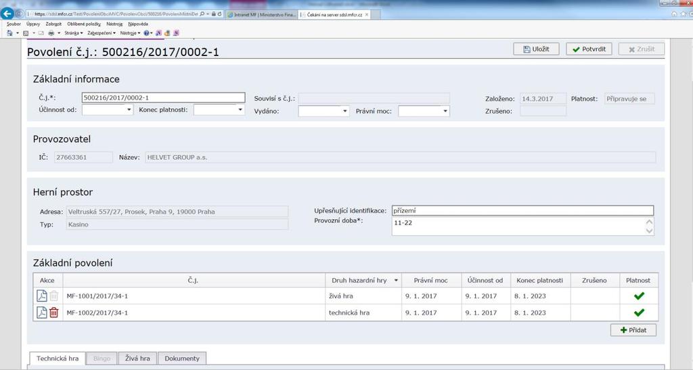The width and height of the screenshot is (693, 370).
Task: Open the Vydáno date dropdown
Action: coord(345,111)
